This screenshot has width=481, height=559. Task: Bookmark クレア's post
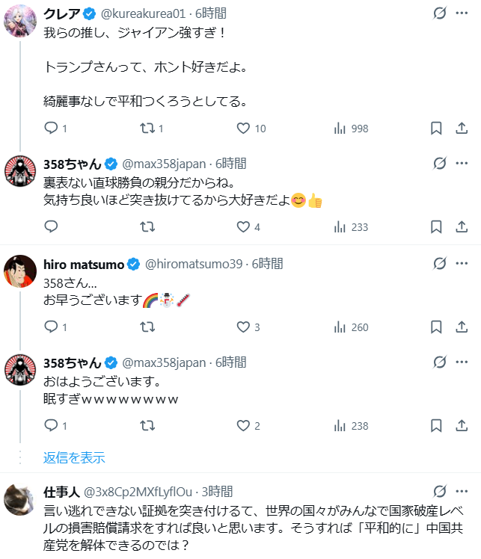(x=436, y=129)
